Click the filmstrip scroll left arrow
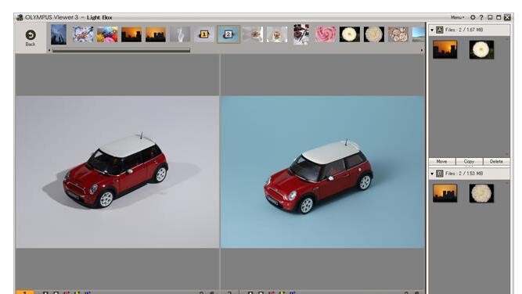This screenshot has width=522, height=294. [49, 50]
